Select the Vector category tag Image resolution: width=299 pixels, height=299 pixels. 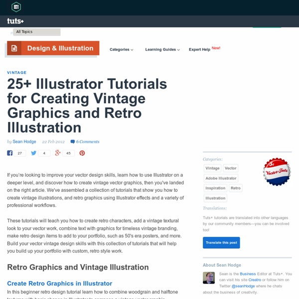tap(230, 168)
